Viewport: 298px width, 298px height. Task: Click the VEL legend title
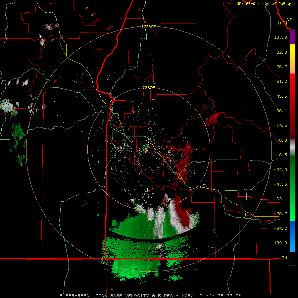pyautogui.click(x=291, y=20)
